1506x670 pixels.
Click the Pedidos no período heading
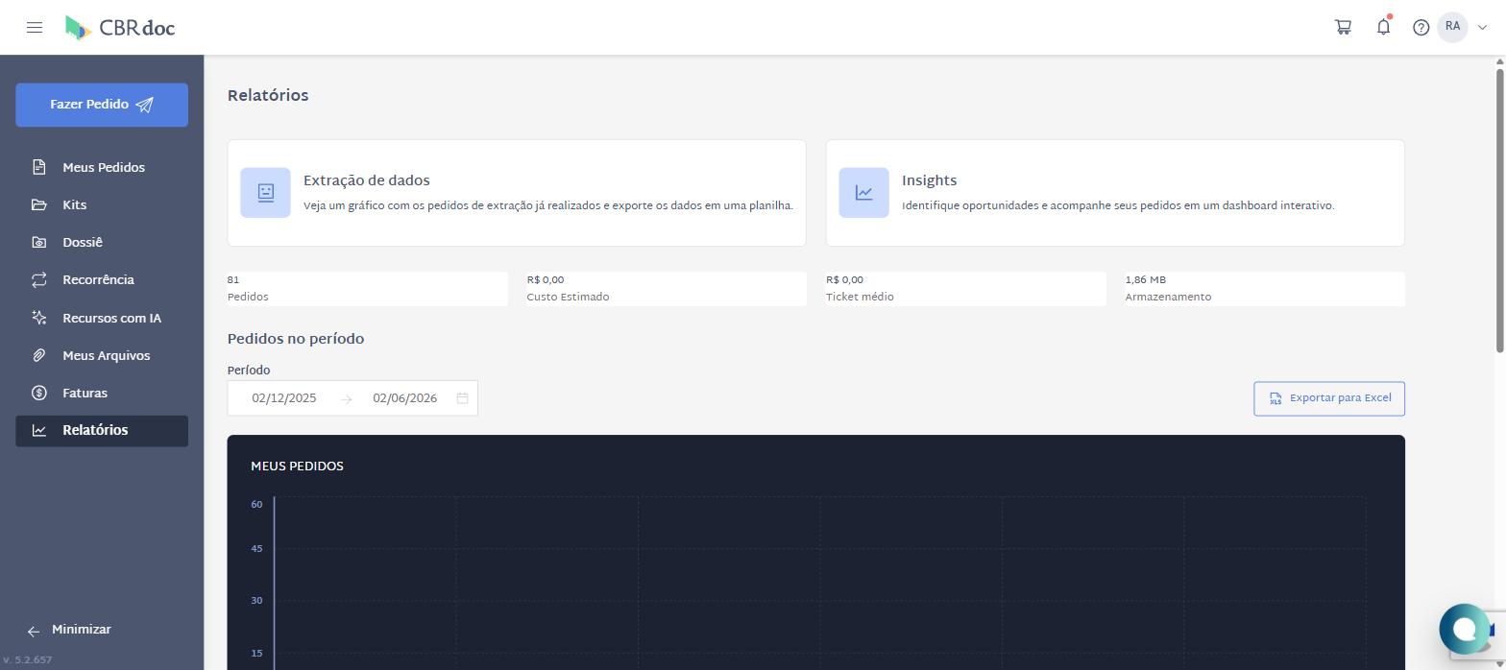click(296, 339)
